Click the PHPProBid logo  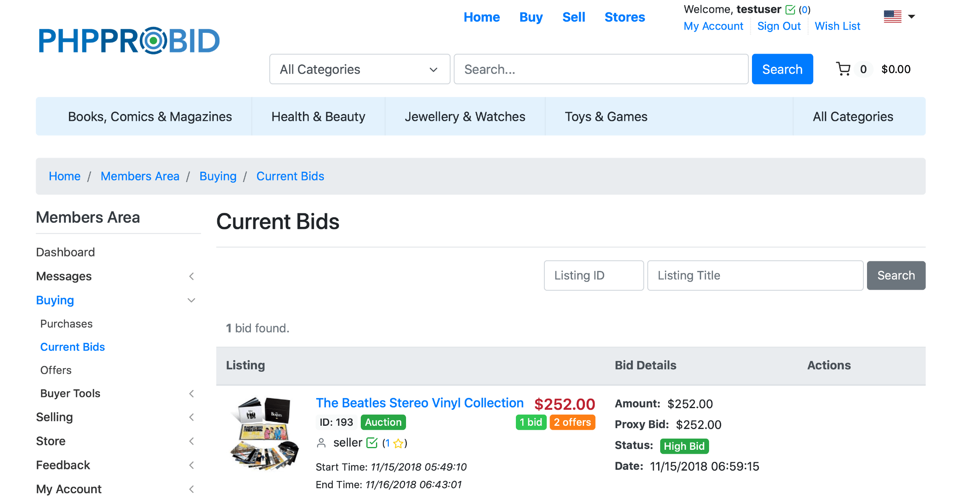(129, 40)
